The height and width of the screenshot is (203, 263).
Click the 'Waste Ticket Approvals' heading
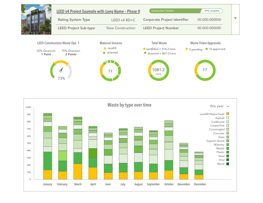click(206, 43)
